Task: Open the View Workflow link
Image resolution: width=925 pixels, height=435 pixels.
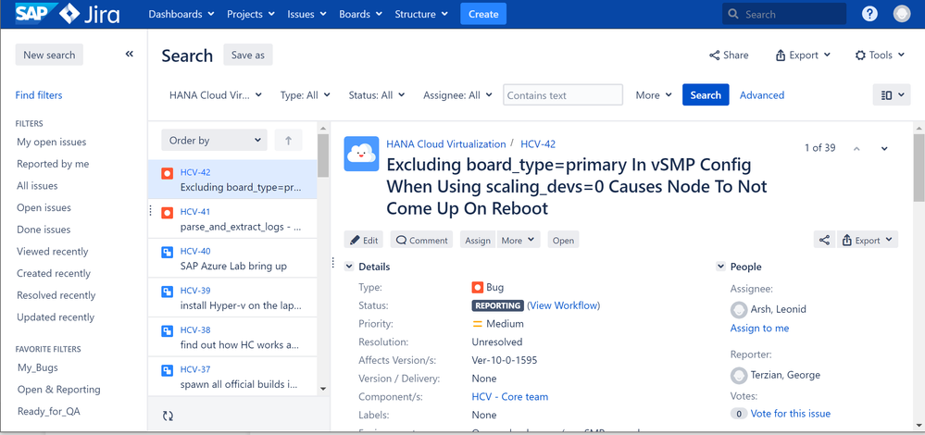Action: 563,305
